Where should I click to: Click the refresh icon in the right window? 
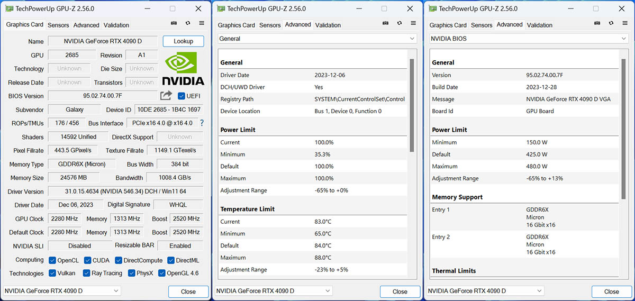[x=611, y=23]
